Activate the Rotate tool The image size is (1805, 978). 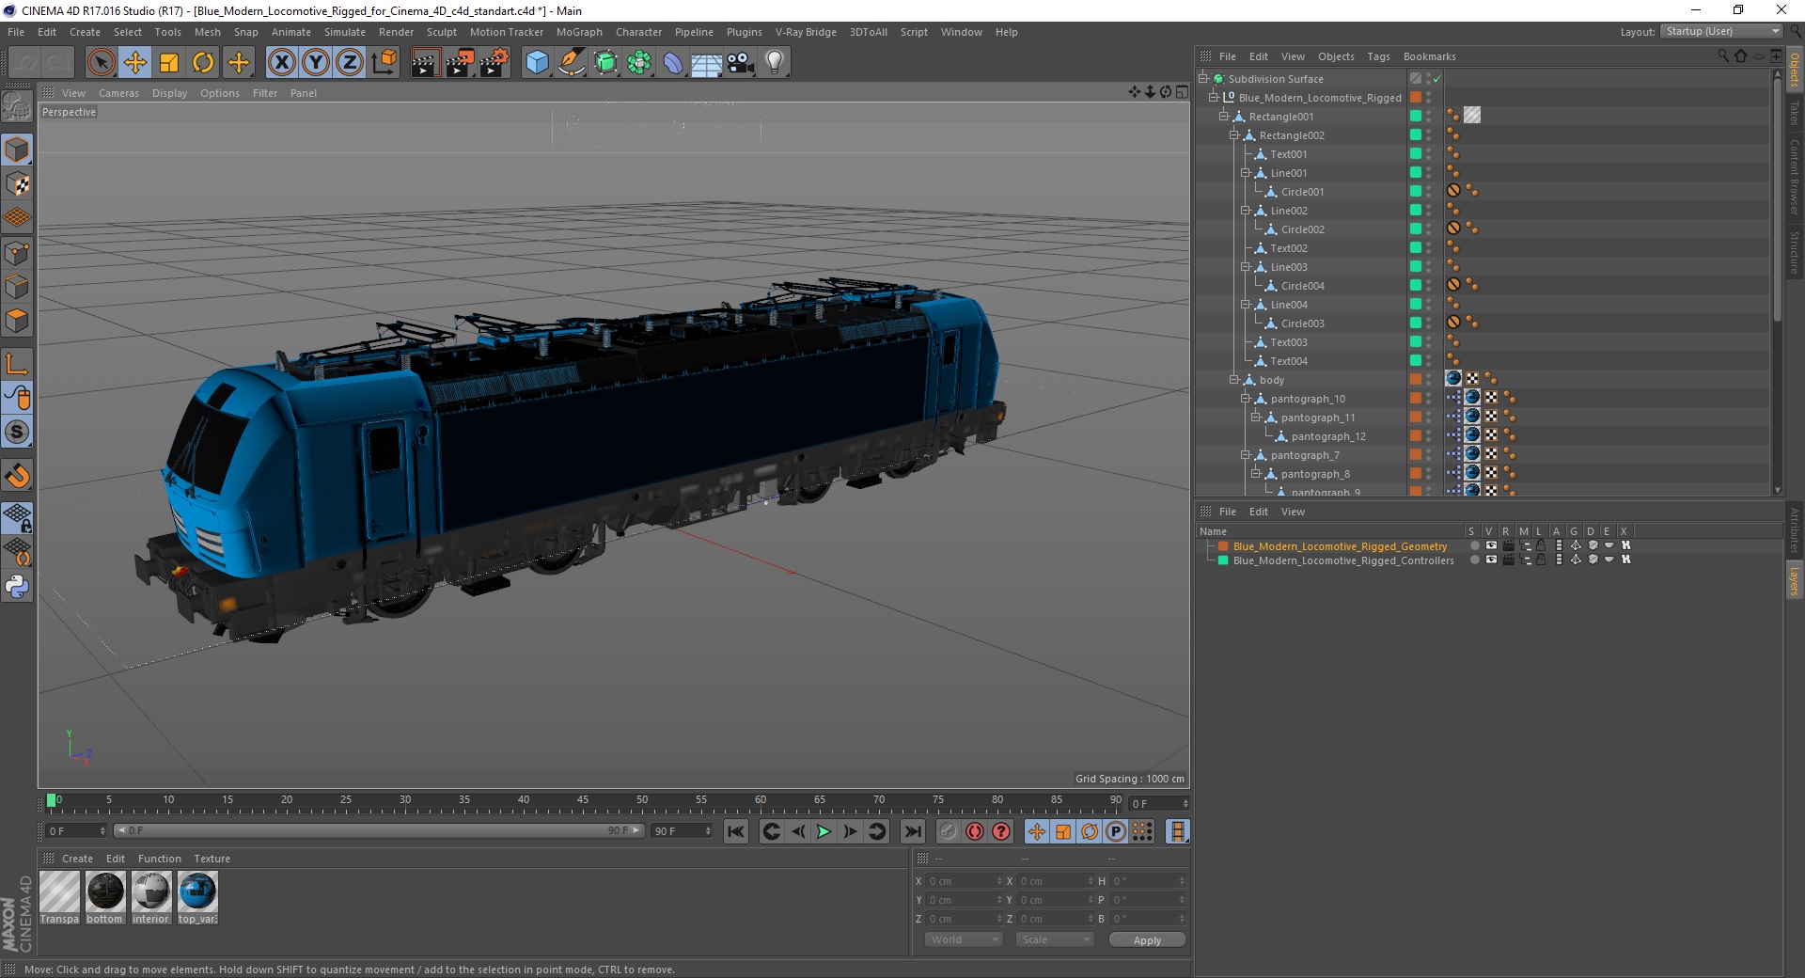(203, 63)
